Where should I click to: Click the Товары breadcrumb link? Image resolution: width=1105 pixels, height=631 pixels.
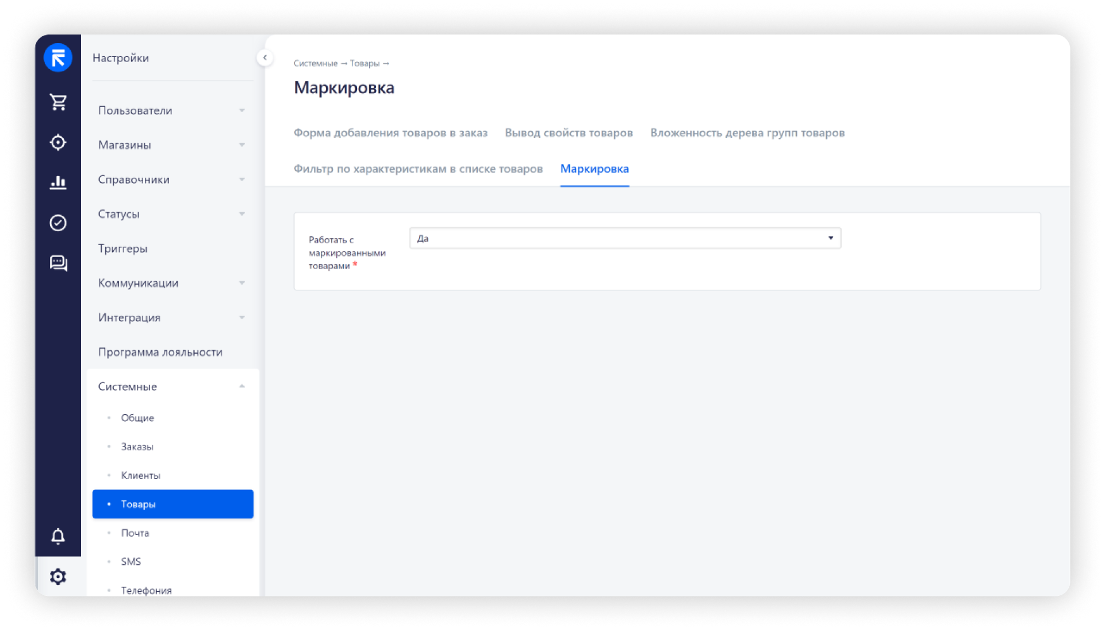(365, 63)
